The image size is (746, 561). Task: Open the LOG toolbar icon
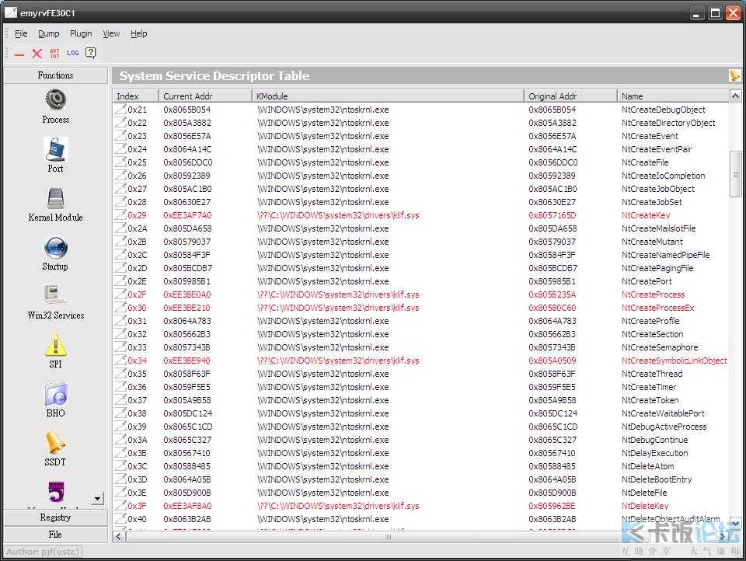73,53
